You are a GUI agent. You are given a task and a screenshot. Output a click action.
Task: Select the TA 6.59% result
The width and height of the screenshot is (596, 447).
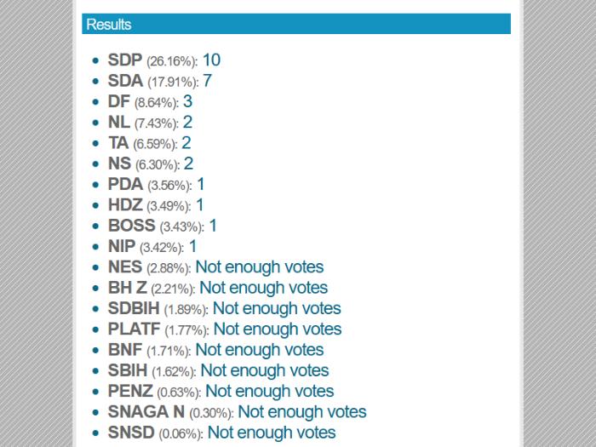coord(149,143)
